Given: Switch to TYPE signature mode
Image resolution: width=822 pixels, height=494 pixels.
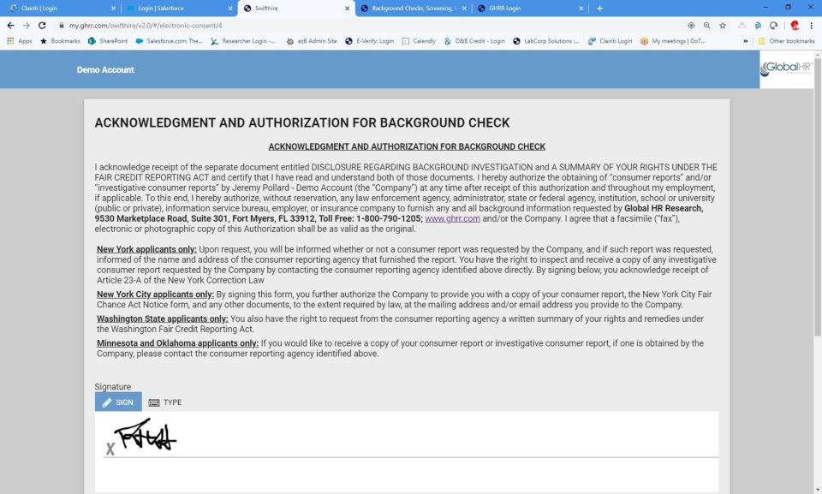Looking at the screenshot, I should pos(165,402).
